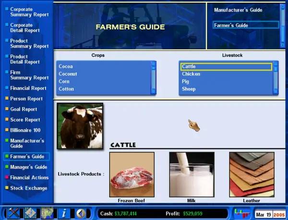Click the Mar 19 2005 date display
Image resolution: width=288 pixels, height=220 pixels.
coord(270,215)
